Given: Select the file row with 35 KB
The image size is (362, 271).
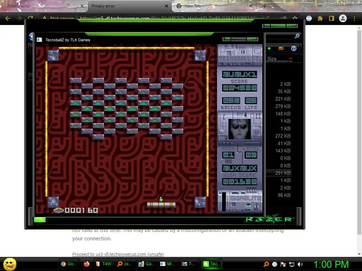Looking at the screenshot, I should pos(284,91).
